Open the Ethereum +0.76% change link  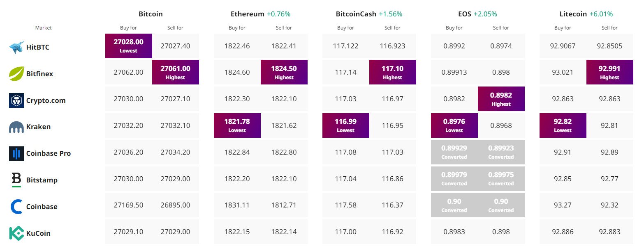click(x=279, y=13)
